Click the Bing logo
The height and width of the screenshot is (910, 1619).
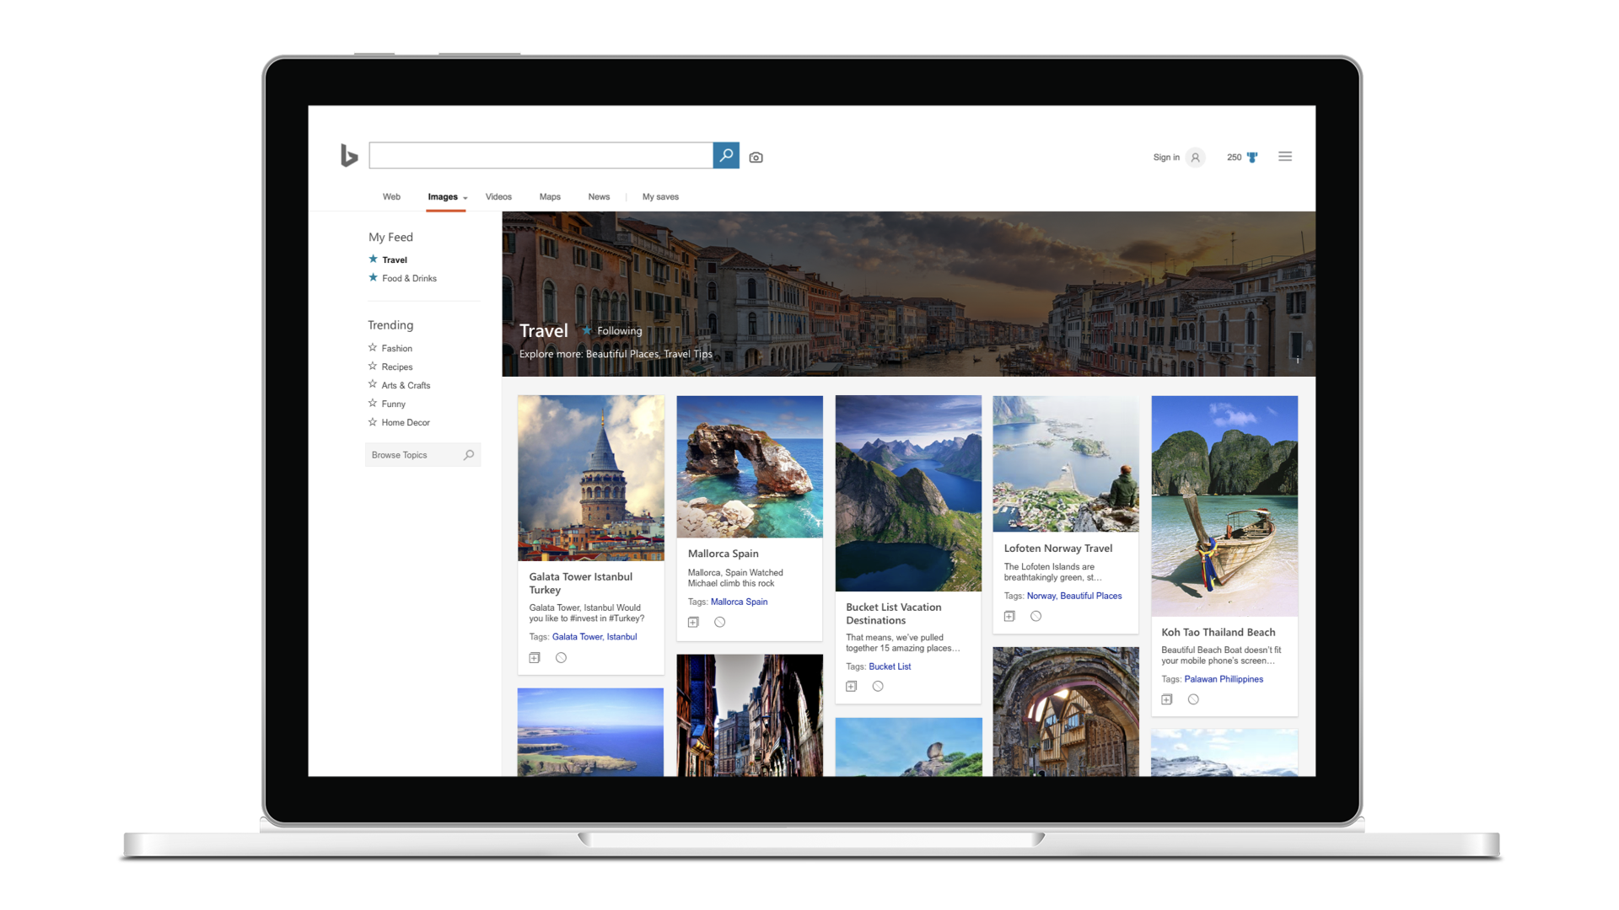coord(349,155)
